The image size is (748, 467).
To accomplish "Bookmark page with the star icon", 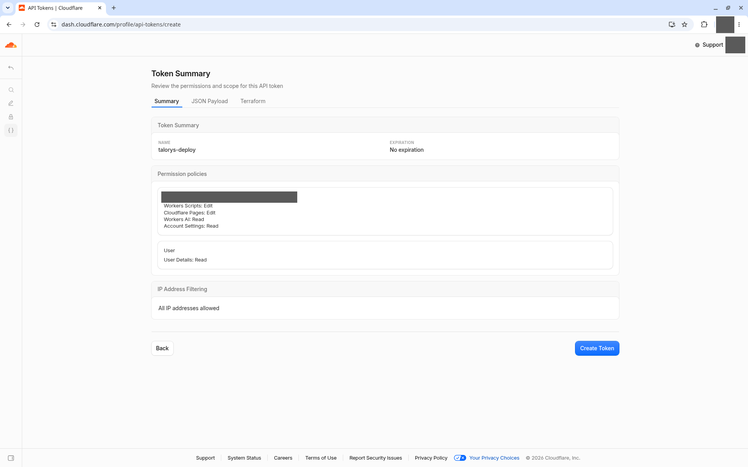I will tap(684, 25).
